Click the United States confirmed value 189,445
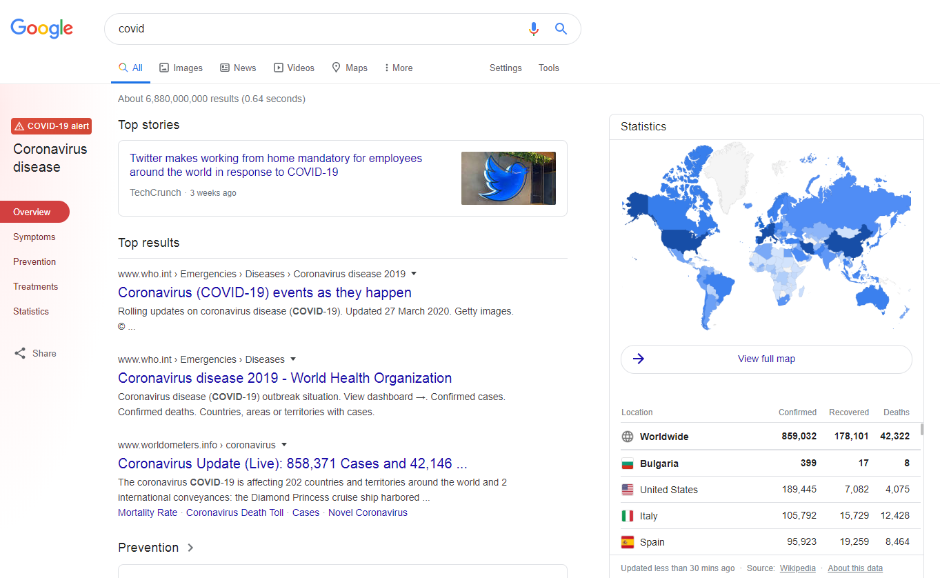The height and width of the screenshot is (578, 940). coord(799,490)
